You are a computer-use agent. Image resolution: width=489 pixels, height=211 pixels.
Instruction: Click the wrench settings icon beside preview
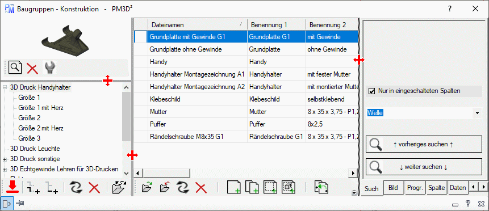point(49,67)
